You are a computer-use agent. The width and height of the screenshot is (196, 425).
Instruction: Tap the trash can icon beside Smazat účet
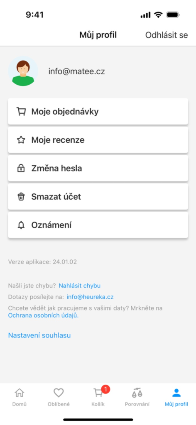point(21,197)
